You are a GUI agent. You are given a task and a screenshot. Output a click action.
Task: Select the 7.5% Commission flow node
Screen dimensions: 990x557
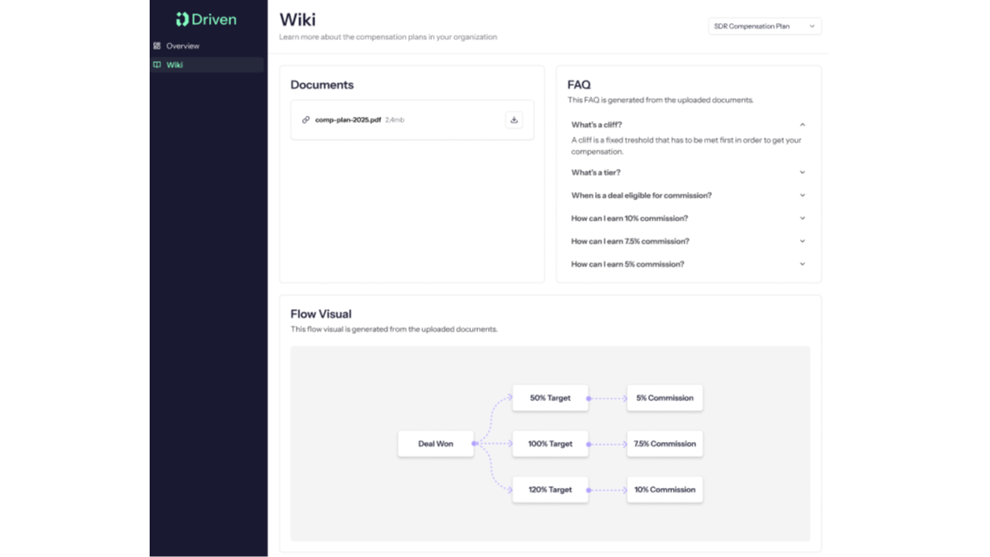pyautogui.click(x=664, y=444)
